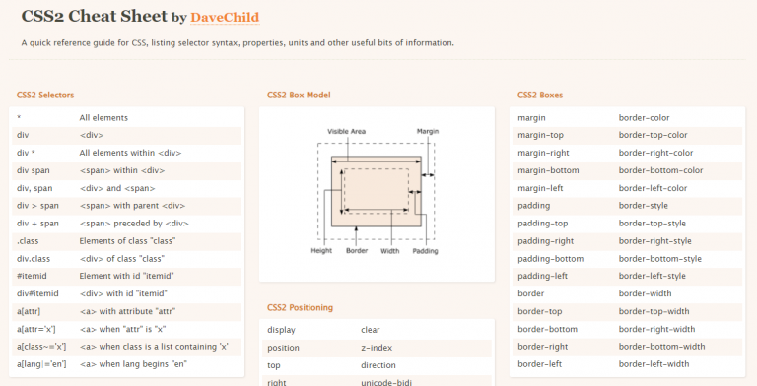Select the CSS2 Boxes section heading
This screenshot has height=386, width=757.
pos(540,96)
